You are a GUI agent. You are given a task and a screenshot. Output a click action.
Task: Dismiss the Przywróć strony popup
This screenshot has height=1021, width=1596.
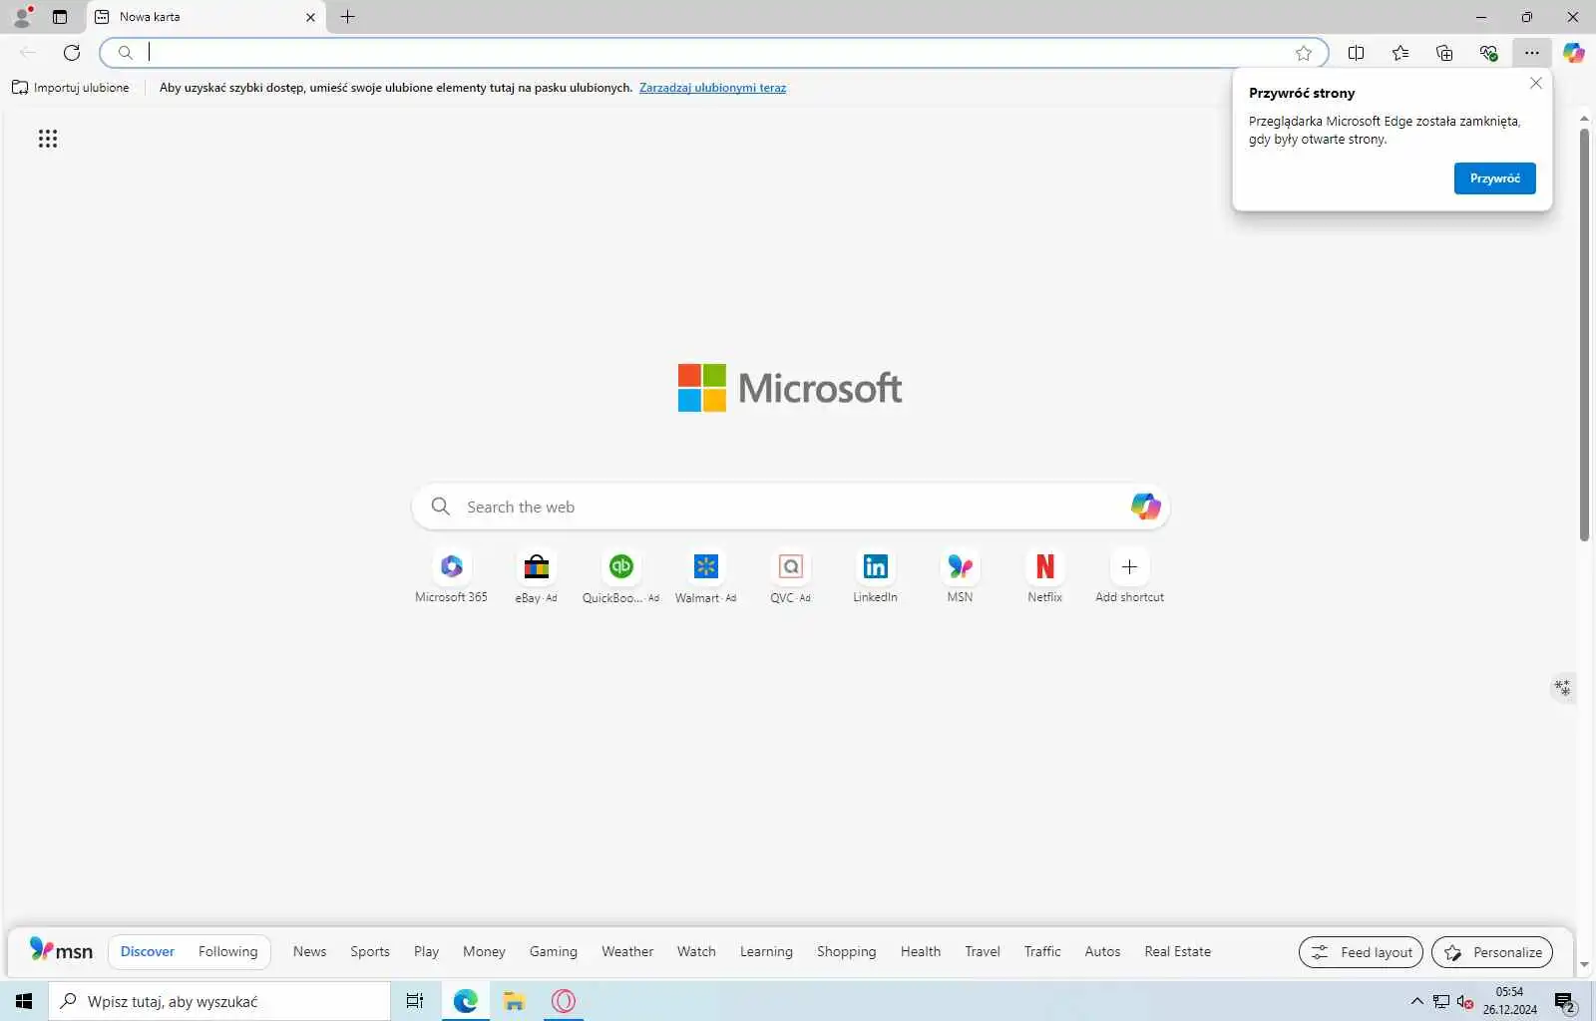[1536, 84]
